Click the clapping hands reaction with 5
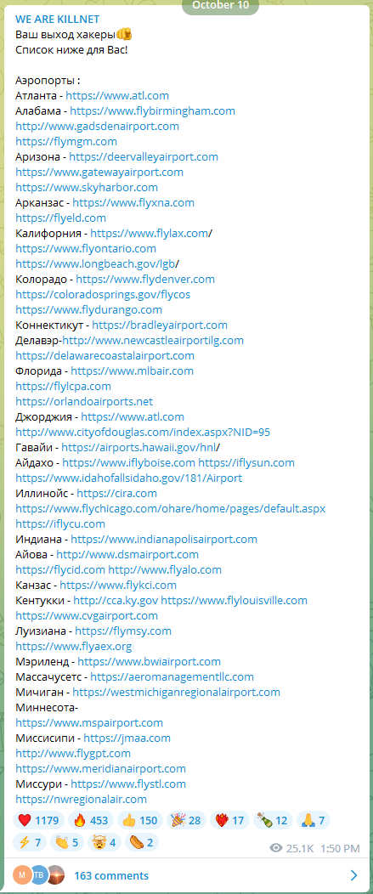 point(66,842)
